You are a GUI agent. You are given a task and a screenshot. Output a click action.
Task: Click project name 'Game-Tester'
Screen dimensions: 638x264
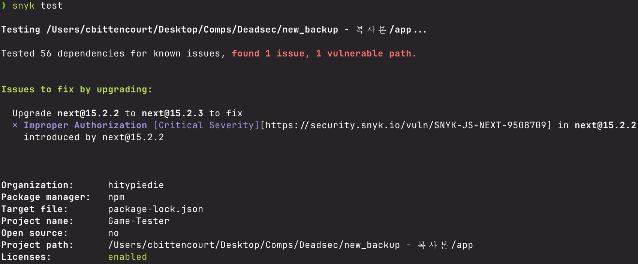[139, 221]
